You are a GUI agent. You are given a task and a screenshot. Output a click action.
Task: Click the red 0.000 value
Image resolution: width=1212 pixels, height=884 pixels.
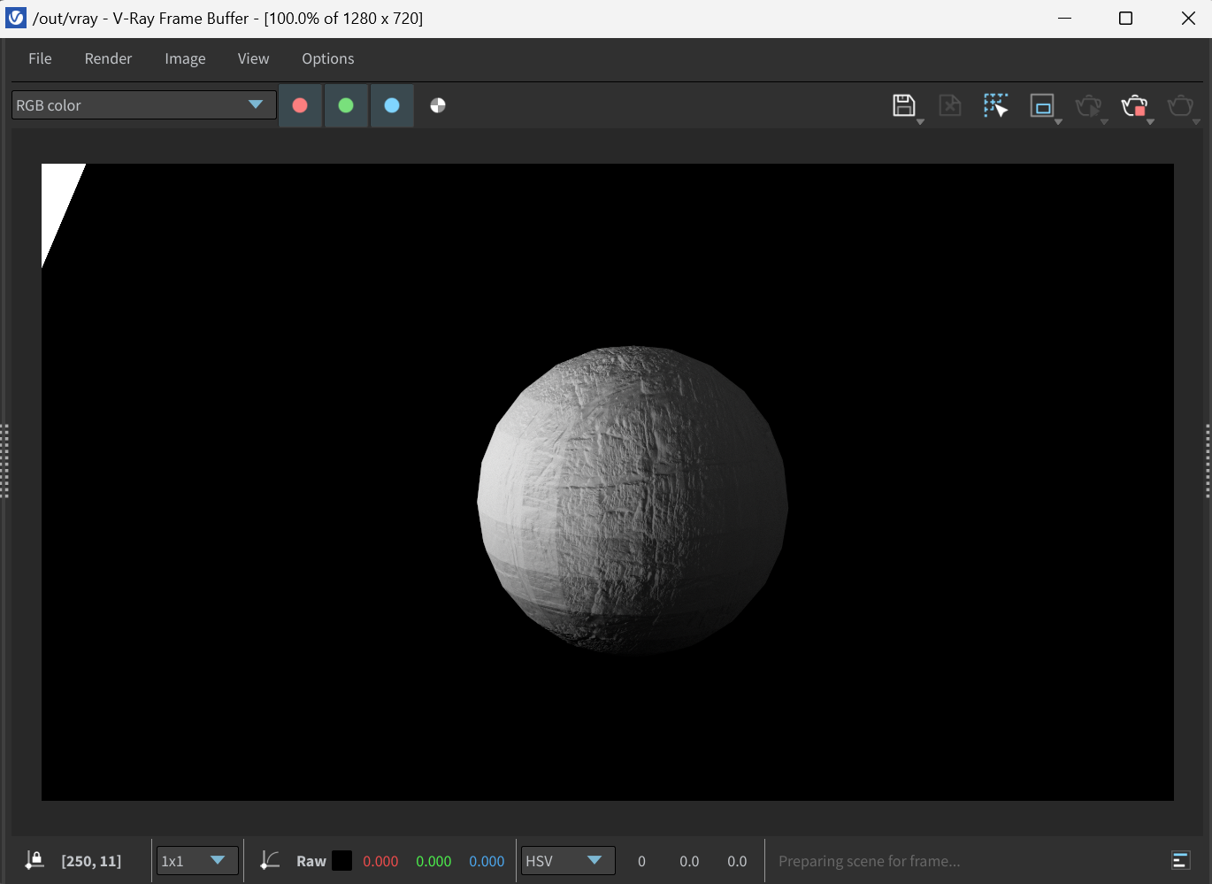(380, 861)
